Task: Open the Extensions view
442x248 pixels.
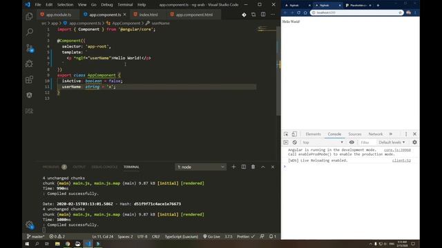Action: coord(29,80)
